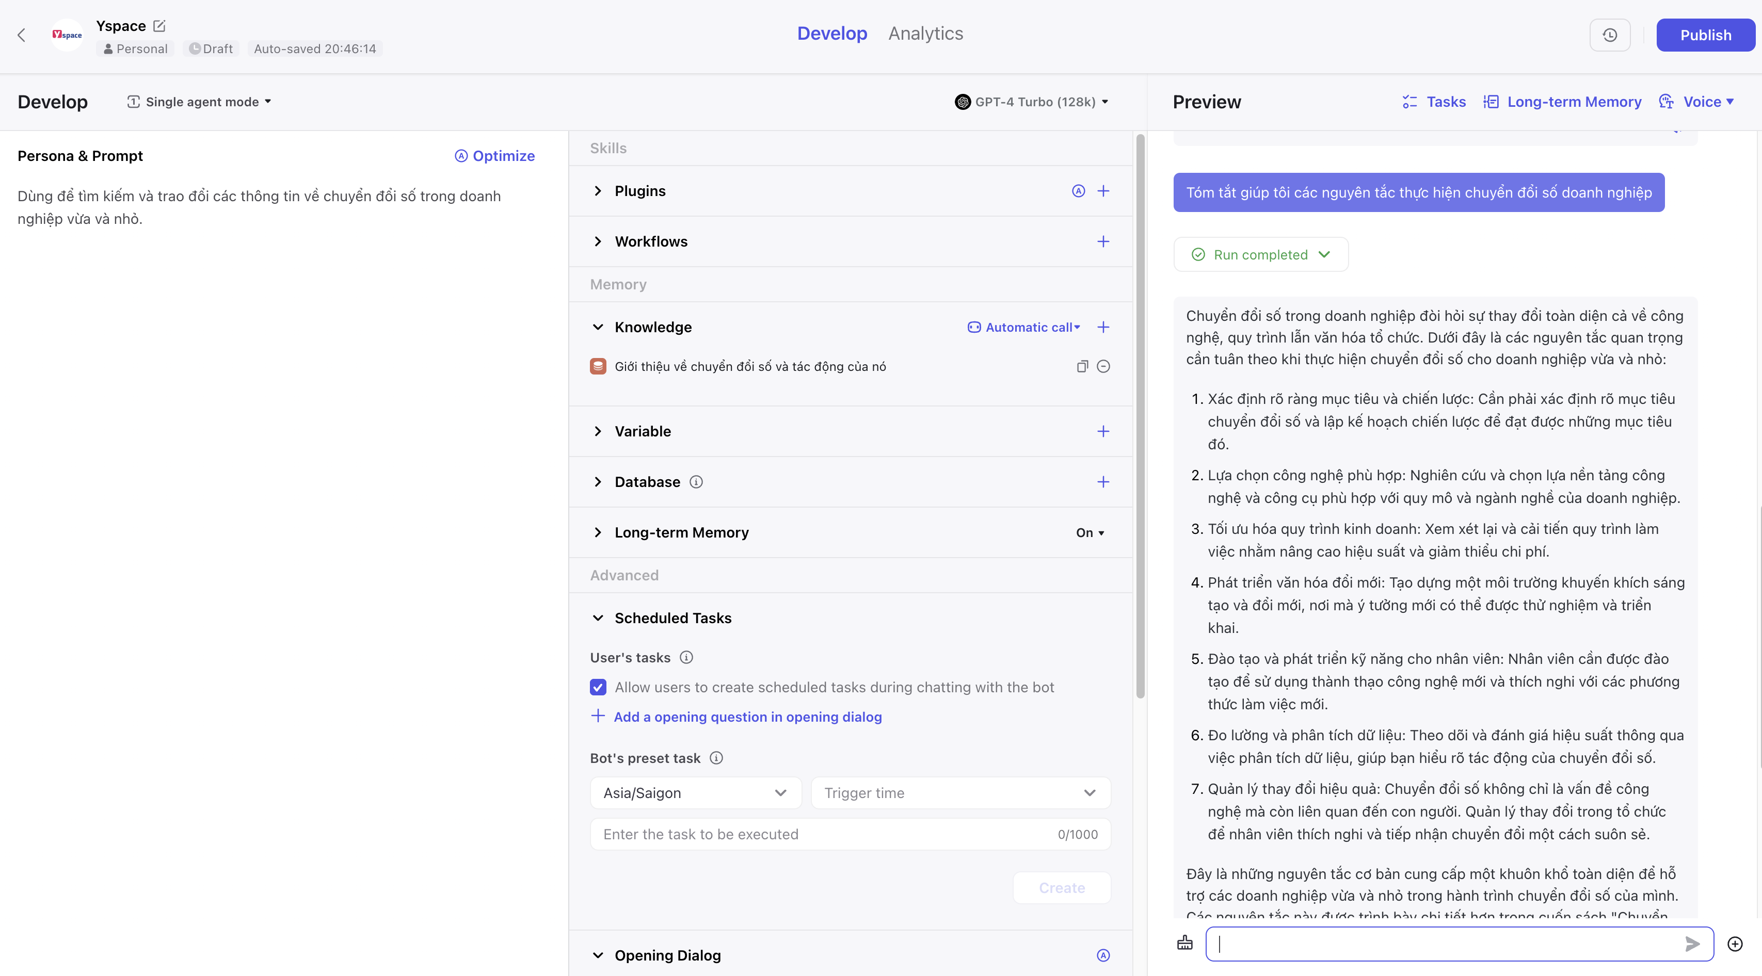1762x976 pixels.
Task: Uncheck allow users to create scheduled tasks
Action: pyautogui.click(x=598, y=687)
